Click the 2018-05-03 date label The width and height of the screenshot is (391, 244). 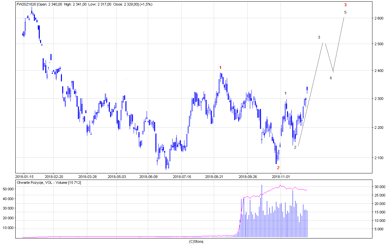pyautogui.click(x=116, y=176)
